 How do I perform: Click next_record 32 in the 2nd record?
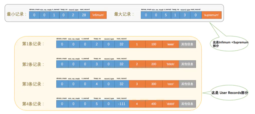pyautogui.click(x=122, y=64)
